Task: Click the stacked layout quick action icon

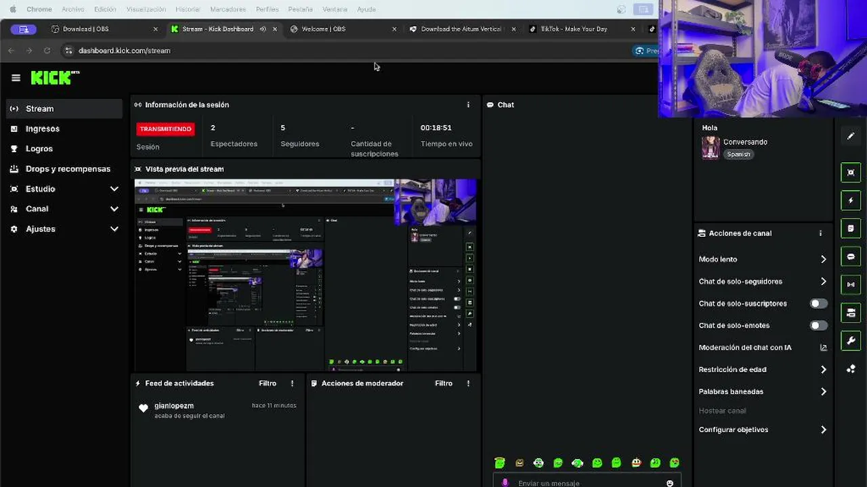Action: (851, 312)
